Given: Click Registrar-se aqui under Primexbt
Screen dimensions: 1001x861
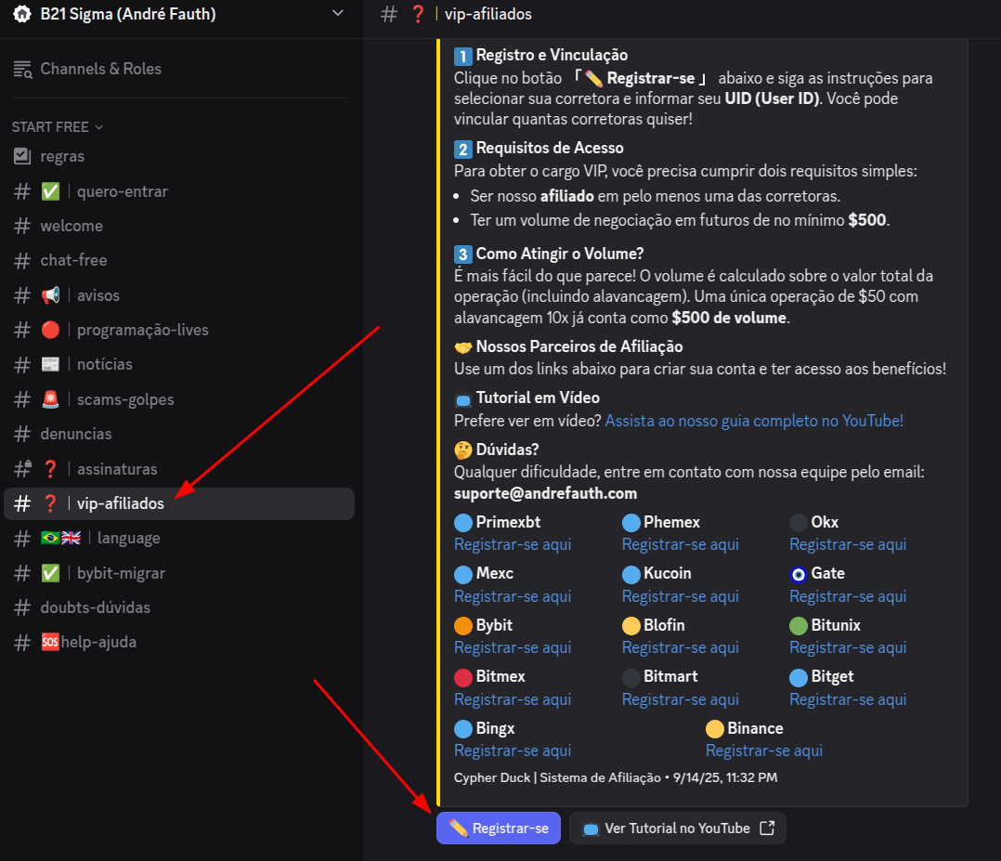Looking at the screenshot, I should [513, 544].
